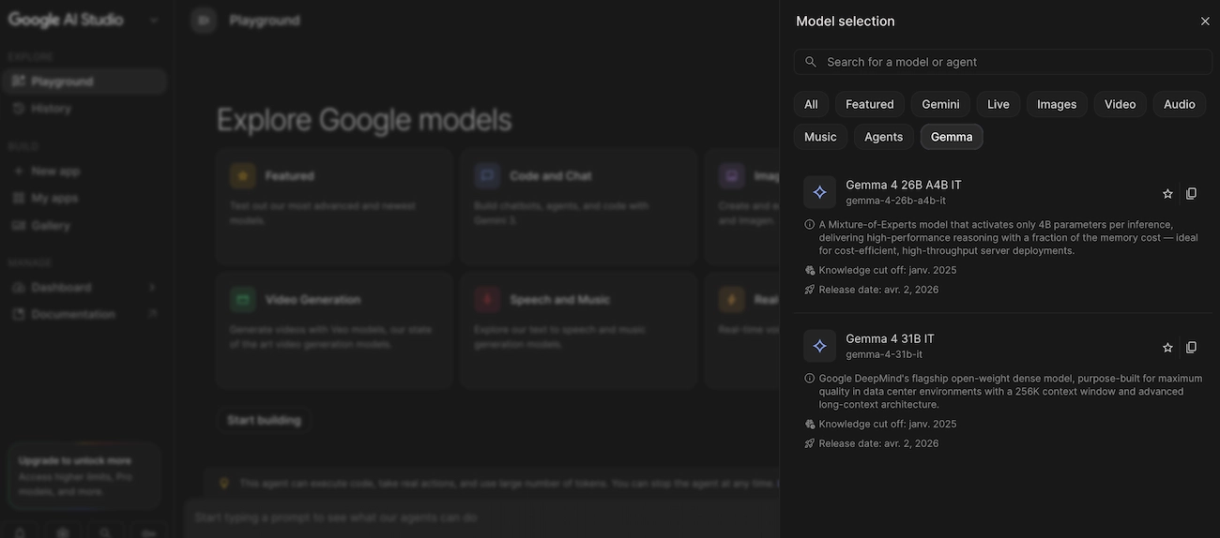Click the Start building button
The width and height of the screenshot is (1220, 538).
coord(264,421)
